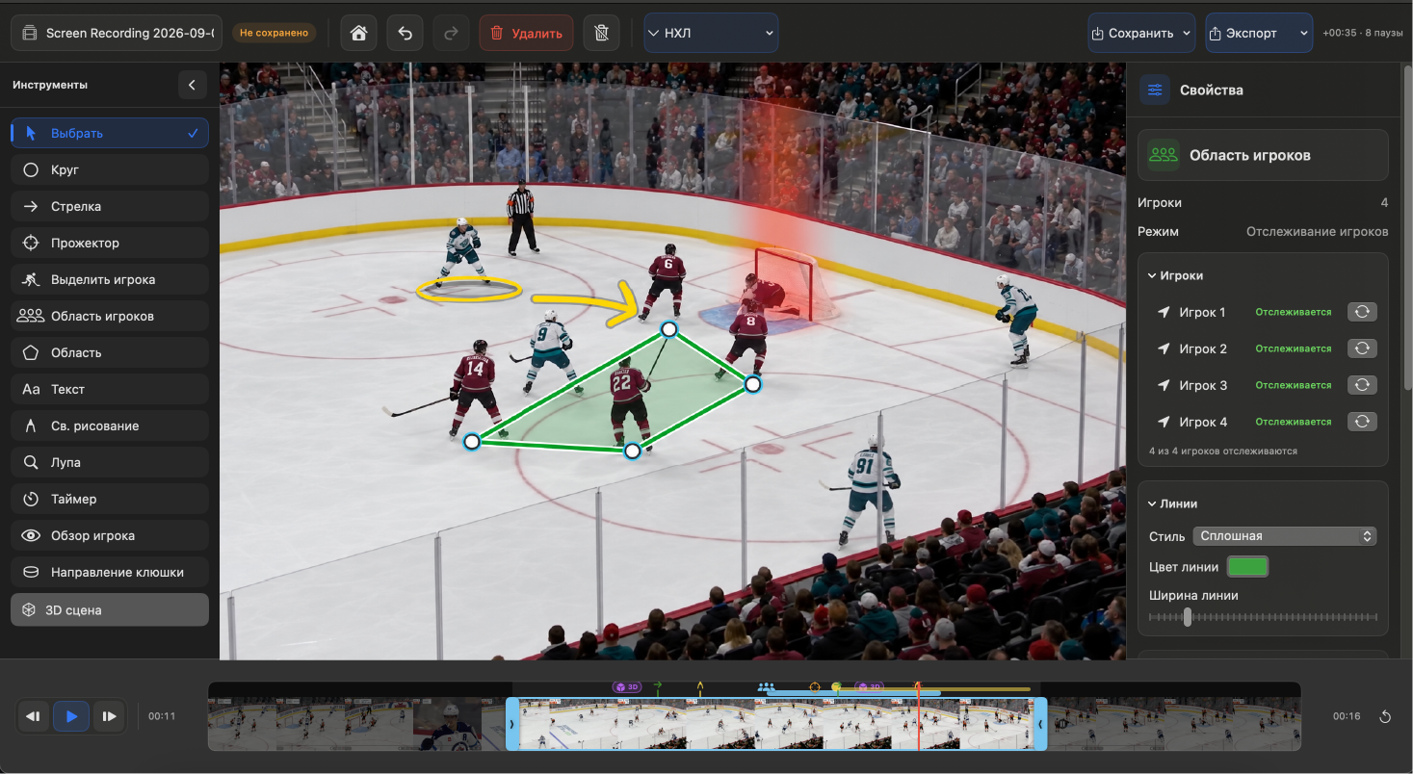
Task: Re-track Игрок 3 with its refresh icon
Action: tap(1362, 385)
